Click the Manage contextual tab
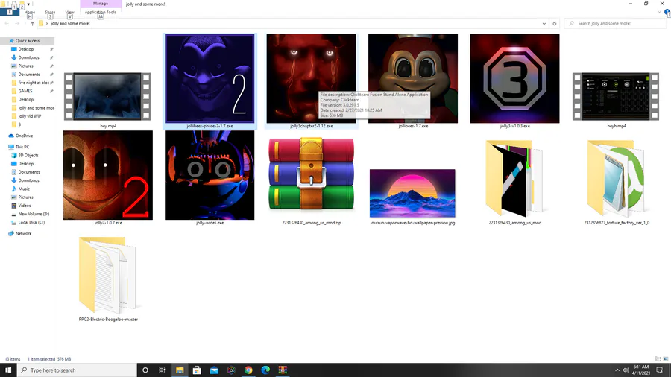The image size is (671, 377). pos(101,4)
